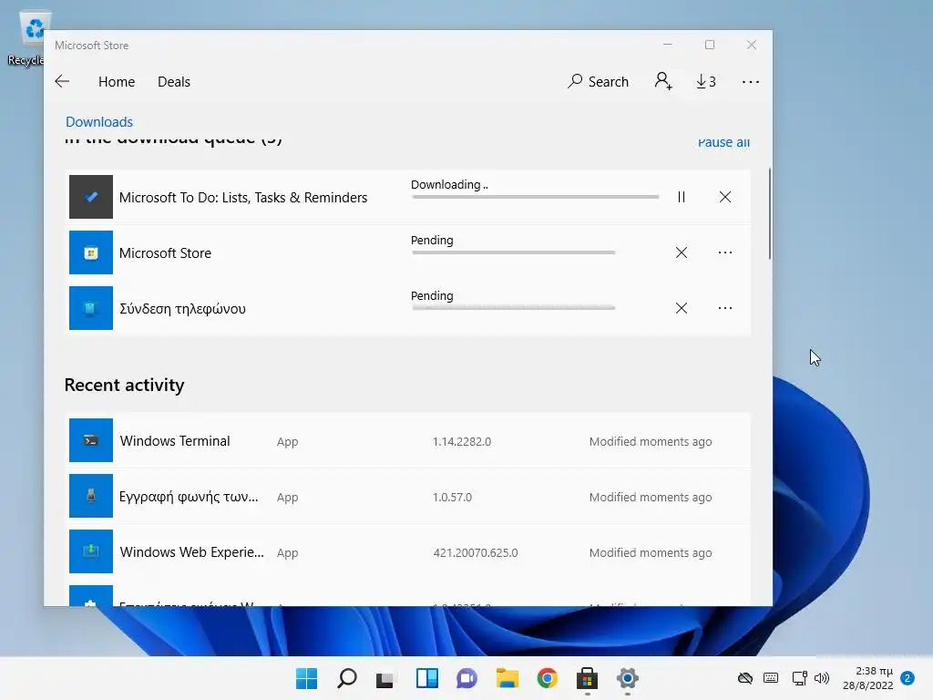Image resolution: width=933 pixels, height=700 pixels.
Task: Click the Microsoft Store app tile icon
Action: (x=91, y=252)
